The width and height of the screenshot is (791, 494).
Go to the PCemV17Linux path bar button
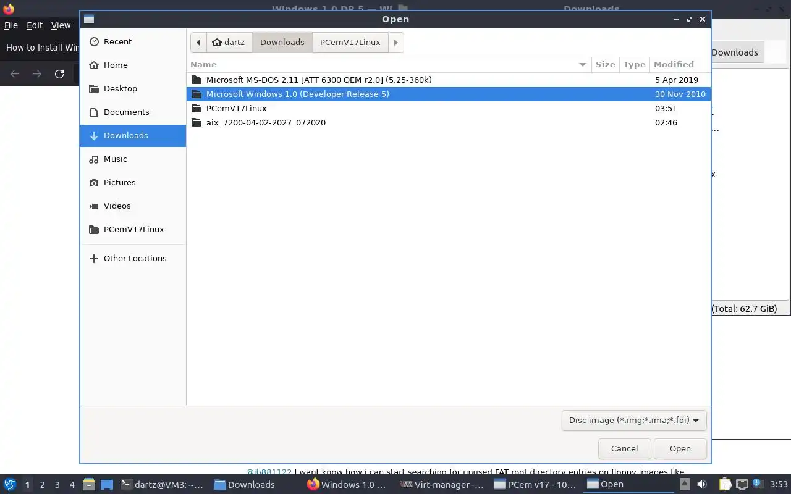[x=350, y=42]
